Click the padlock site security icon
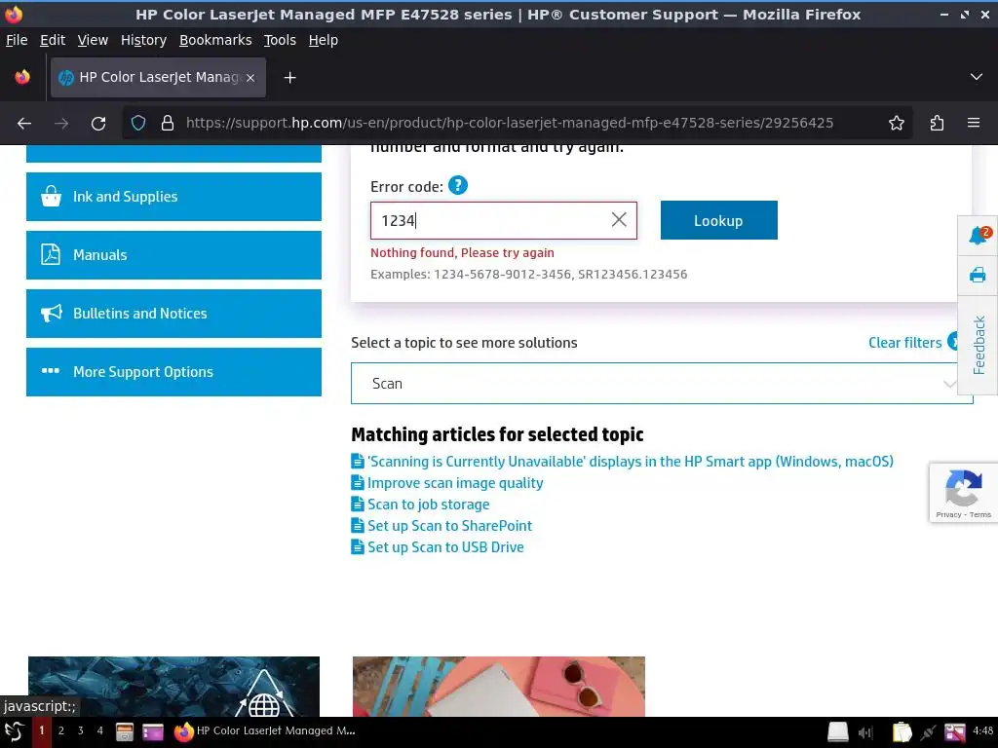Image resolution: width=998 pixels, height=748 pixels. [x=168, y=123]
